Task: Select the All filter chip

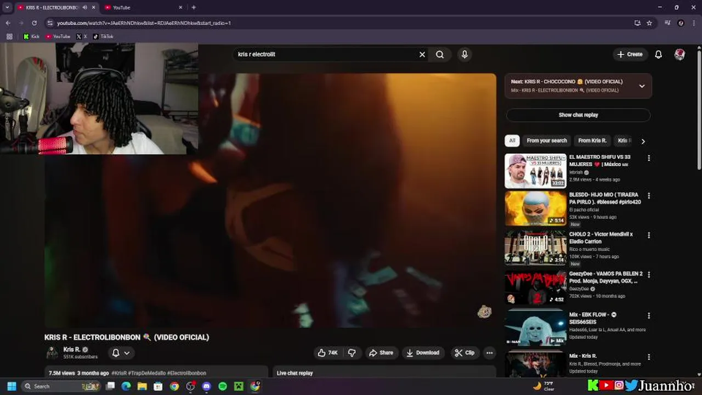Action: (x=512, y=140)
